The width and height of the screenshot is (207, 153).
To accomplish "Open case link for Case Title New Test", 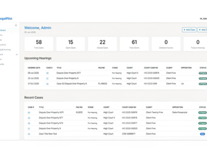I will pos(29,134).
